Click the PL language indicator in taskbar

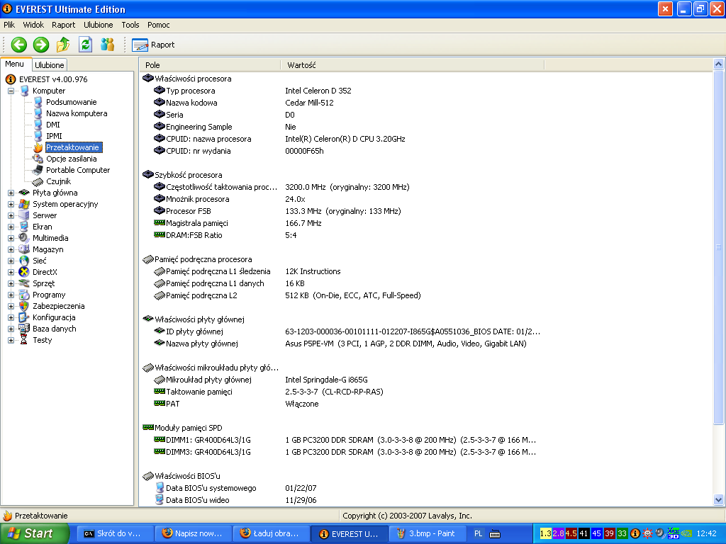[x=479, y=534]
